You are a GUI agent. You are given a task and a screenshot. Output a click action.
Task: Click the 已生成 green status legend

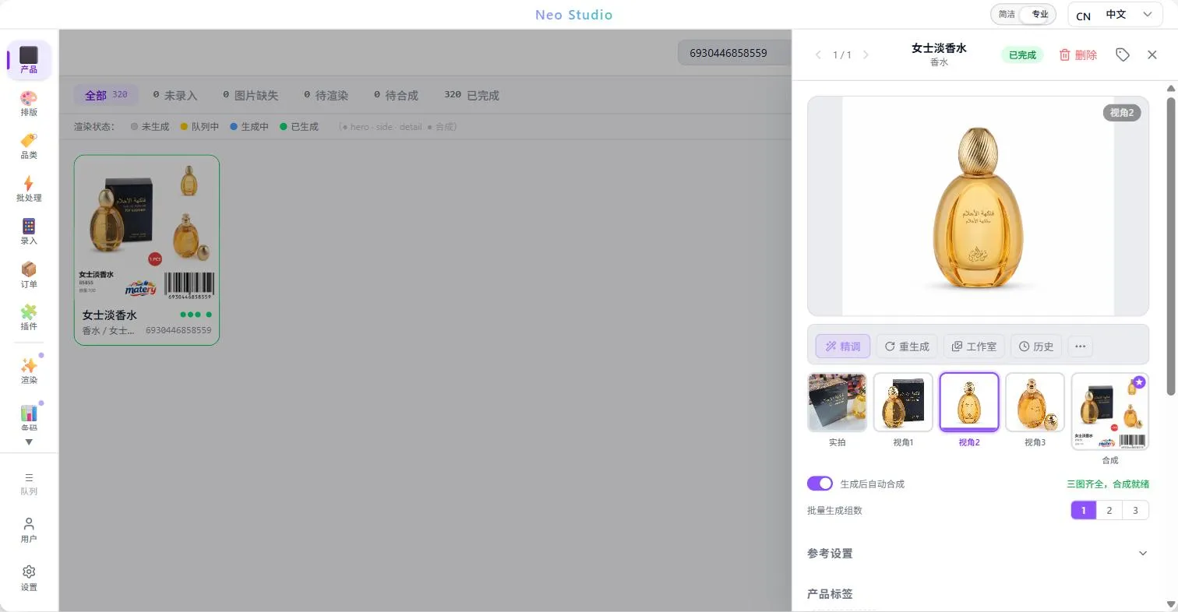(x=299, y=126)
